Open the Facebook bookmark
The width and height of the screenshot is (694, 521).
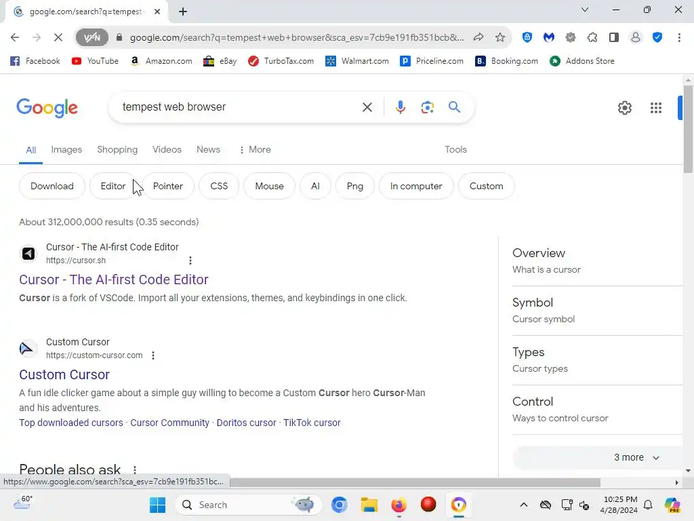click(35, 61)
